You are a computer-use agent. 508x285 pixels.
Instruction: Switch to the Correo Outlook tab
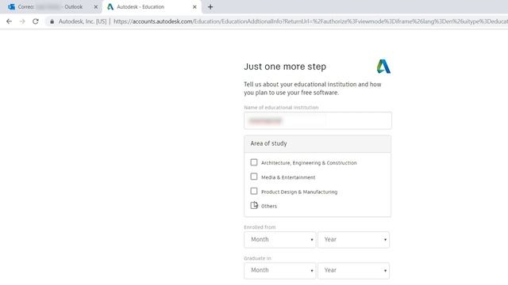click(x=51, y=7)
